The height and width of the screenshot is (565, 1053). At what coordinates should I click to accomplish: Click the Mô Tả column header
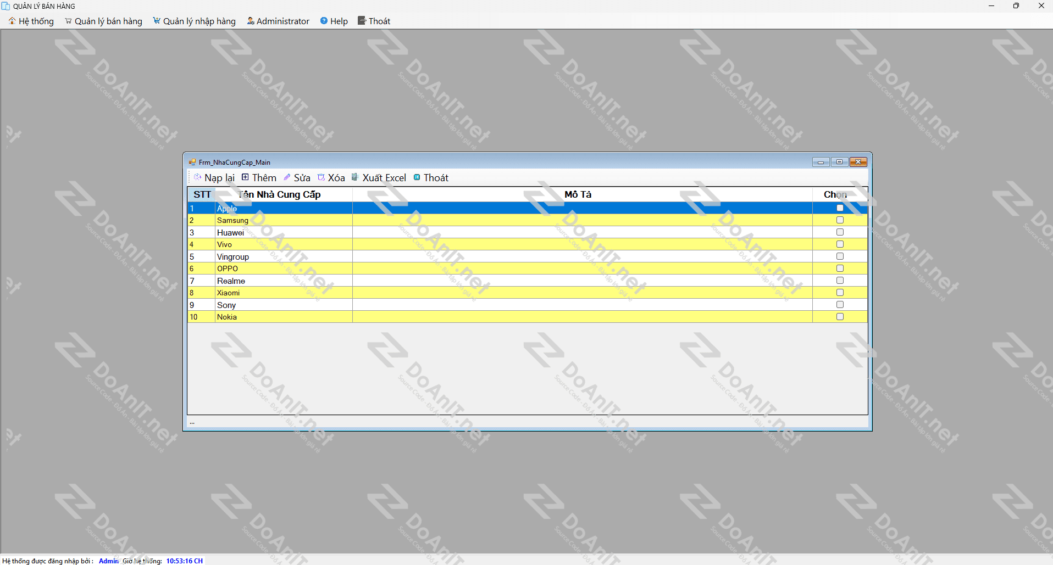(583, 194)
